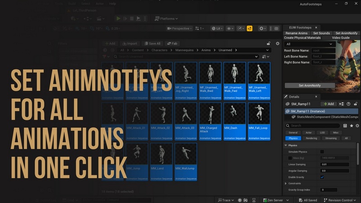Screen dimensions: 361x203
Task: Switch to the Set Sounds tab
Action: (x=321, y=33)
